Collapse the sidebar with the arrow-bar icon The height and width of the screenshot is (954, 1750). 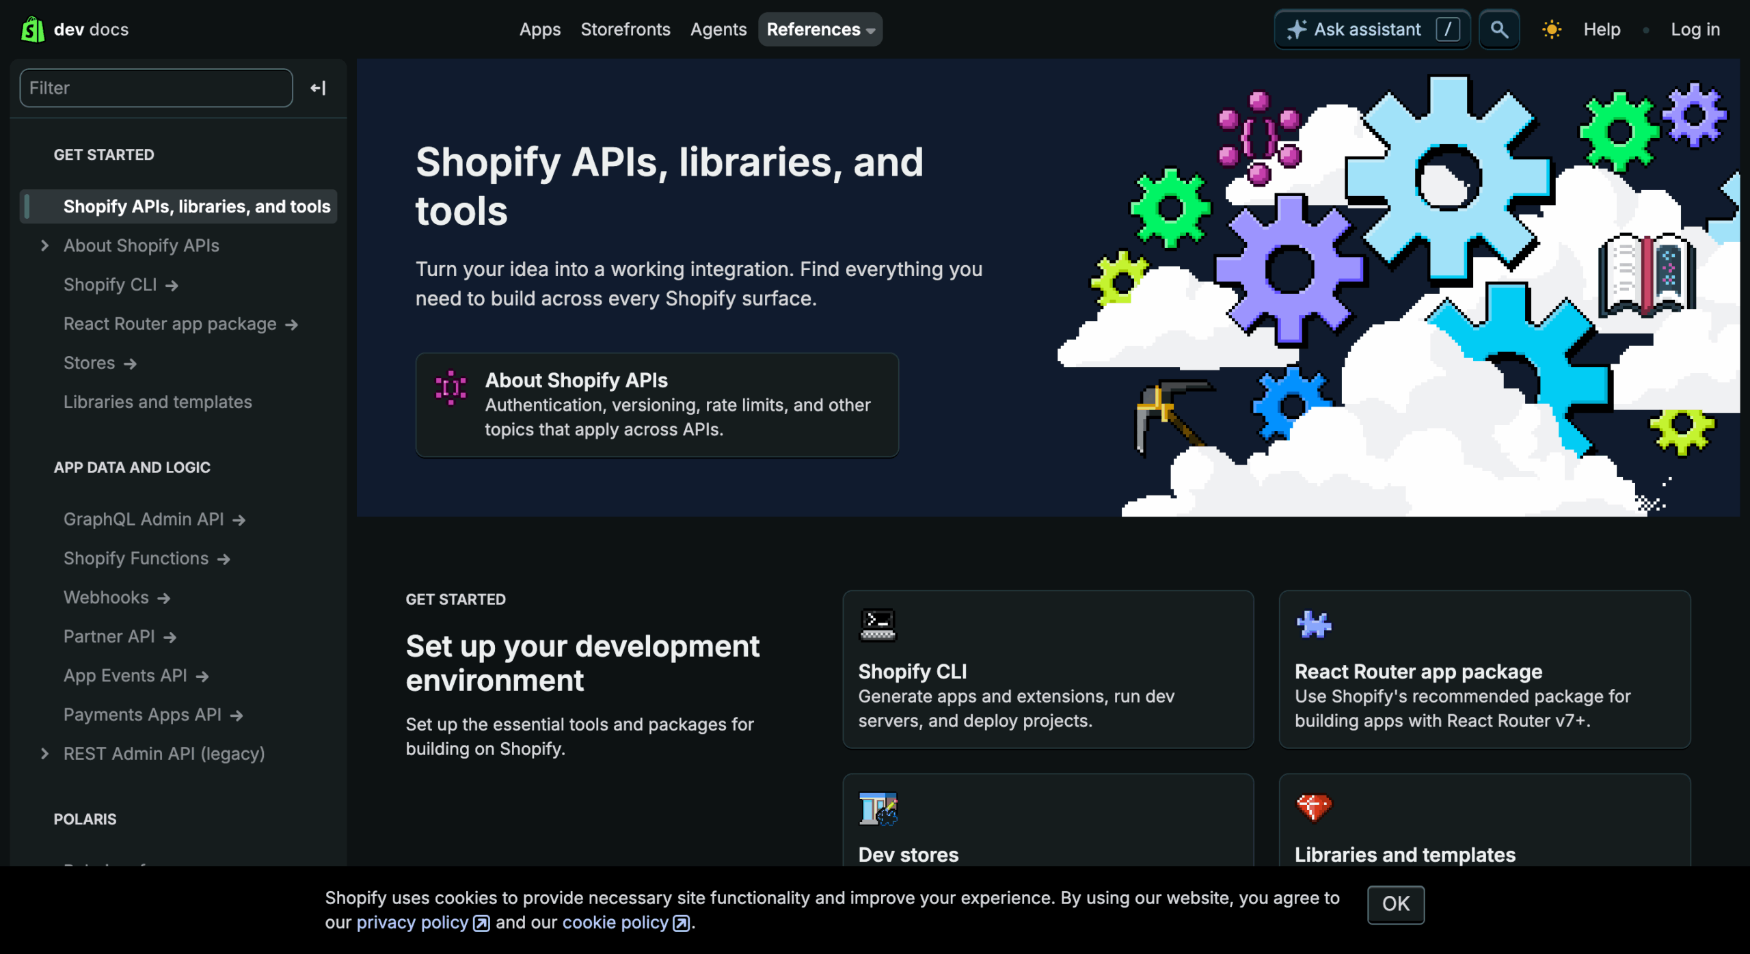pos(318,88)
